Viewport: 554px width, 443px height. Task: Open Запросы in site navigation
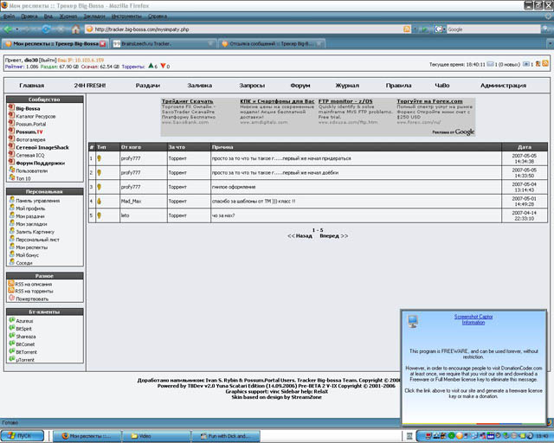[x=252, y=86]
